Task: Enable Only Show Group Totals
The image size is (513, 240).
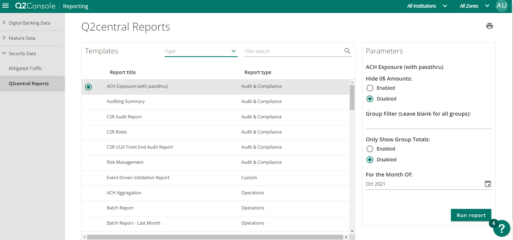Action: [370, 149]
